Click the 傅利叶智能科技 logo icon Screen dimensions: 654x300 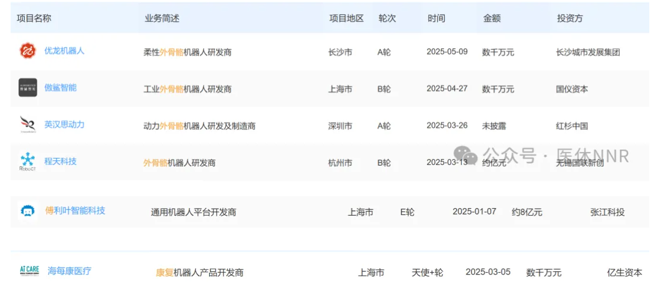[28, 211]
